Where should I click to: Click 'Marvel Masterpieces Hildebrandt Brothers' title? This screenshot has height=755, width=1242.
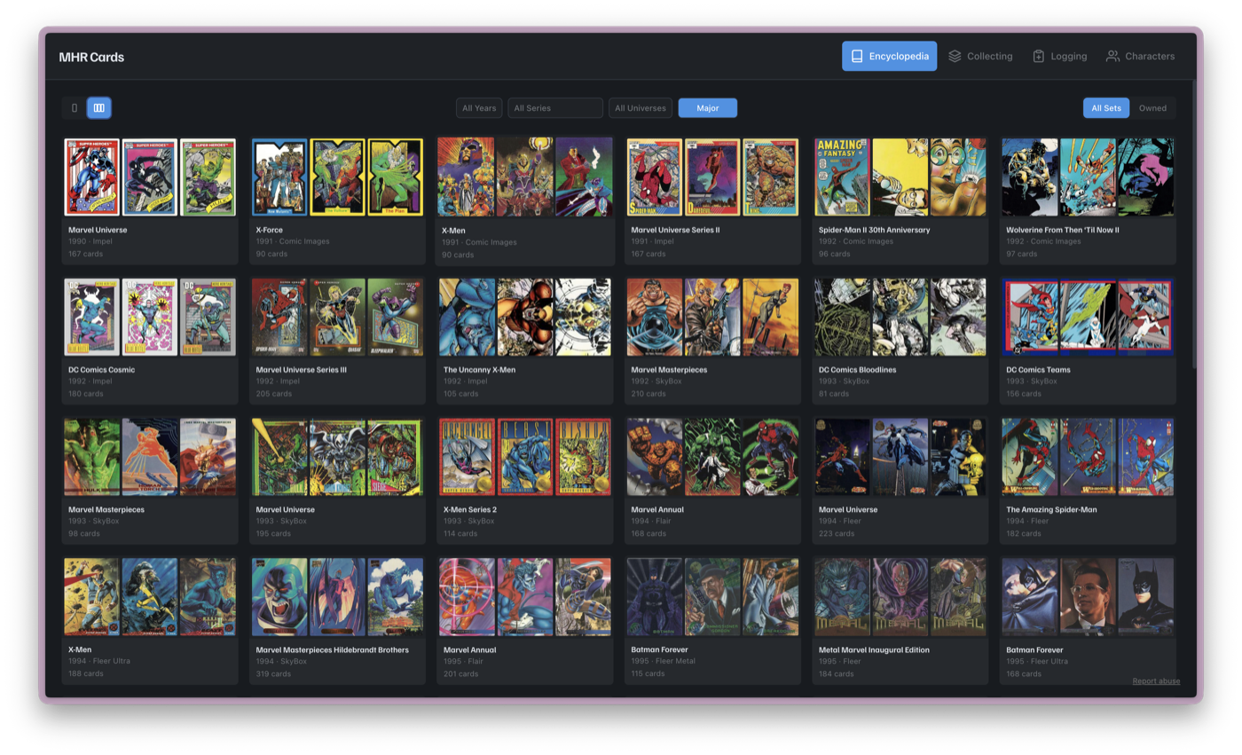[x=332, y=649]
